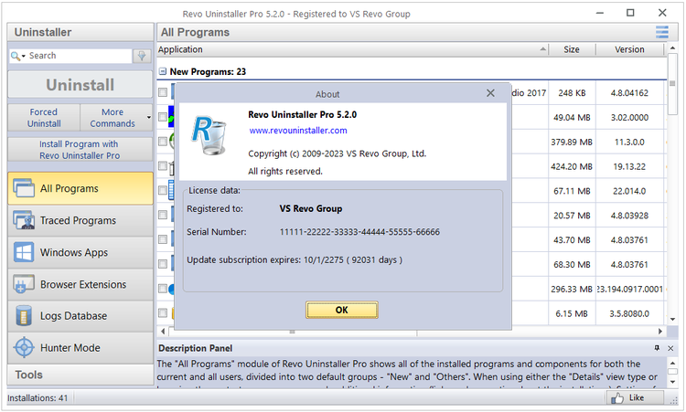This screenshot has height=412, width=686.
Task: Sort by the Size column
Action: 572,49
